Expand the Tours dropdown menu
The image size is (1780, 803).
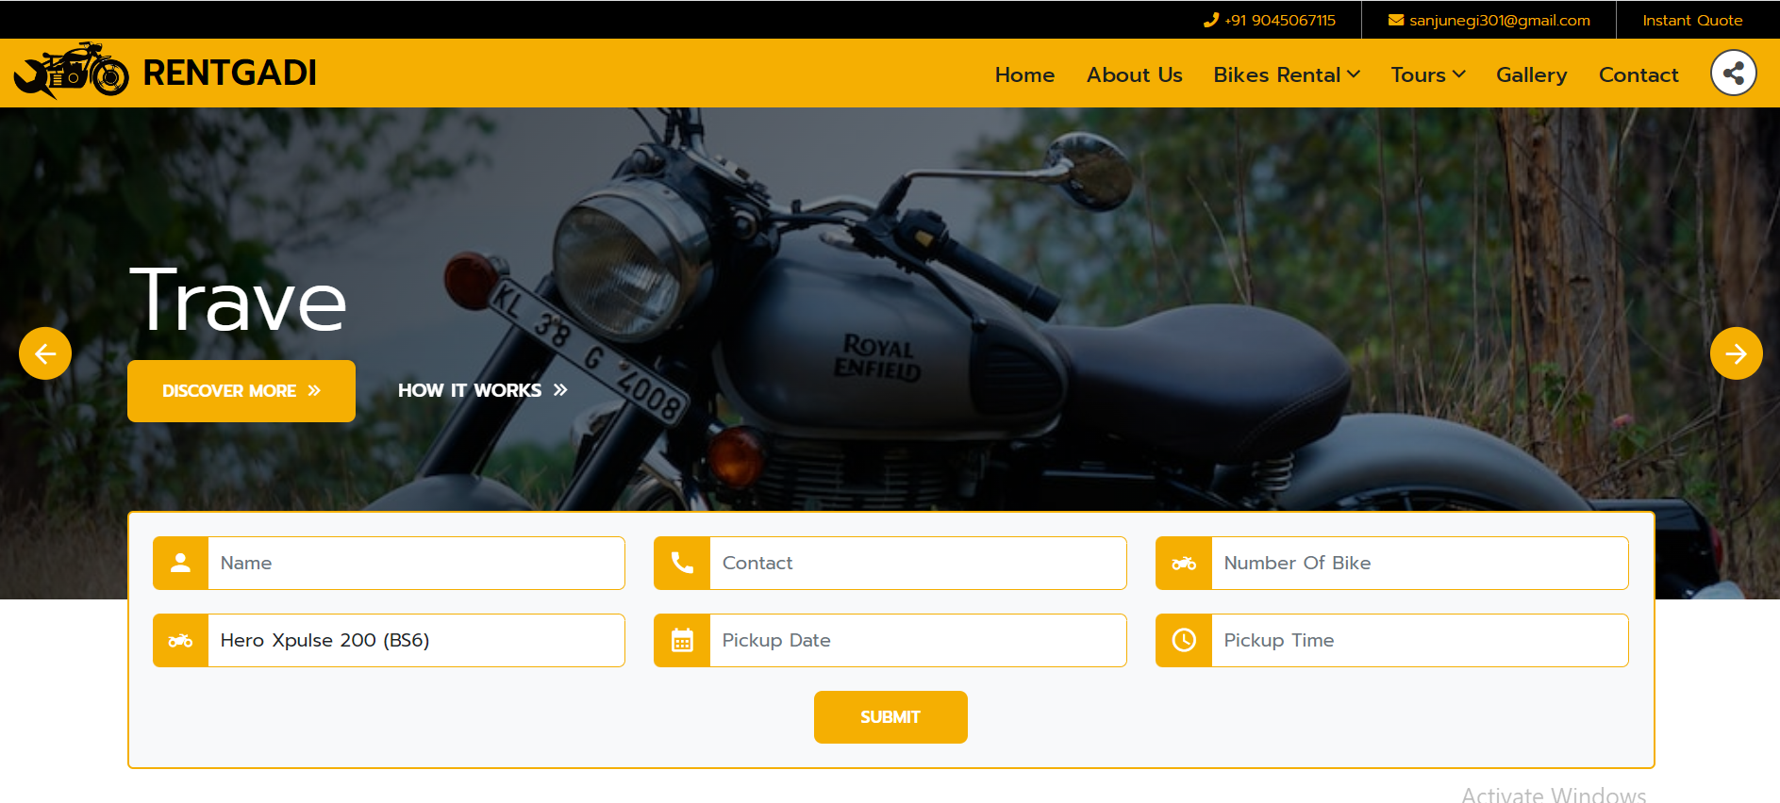tap(1428, 74)
